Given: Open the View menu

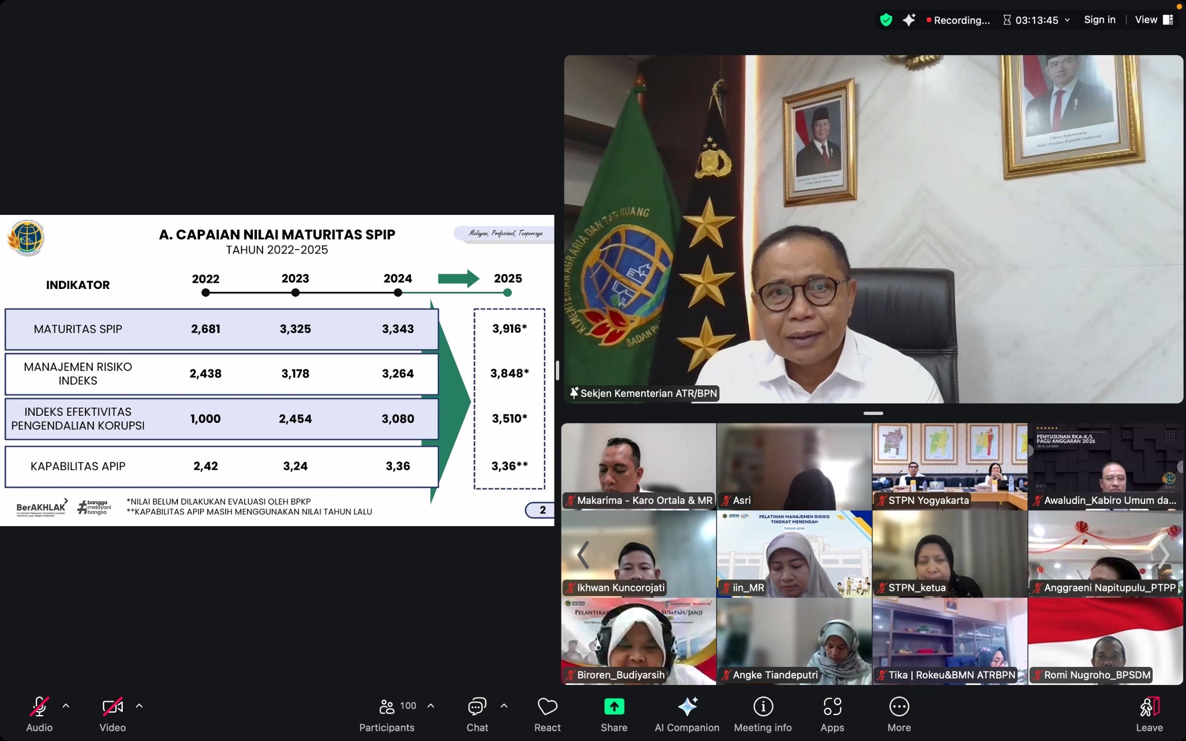Looking at the screenshot, I should click(1145, 19).
